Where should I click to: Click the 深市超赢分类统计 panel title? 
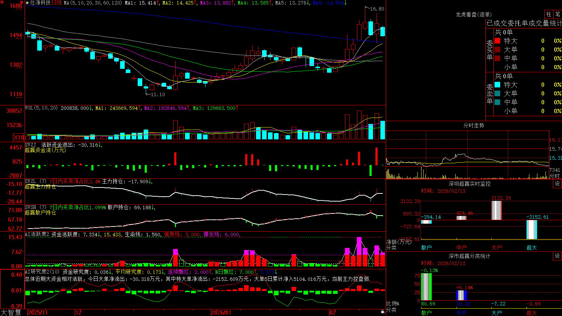tap(470, 256)
